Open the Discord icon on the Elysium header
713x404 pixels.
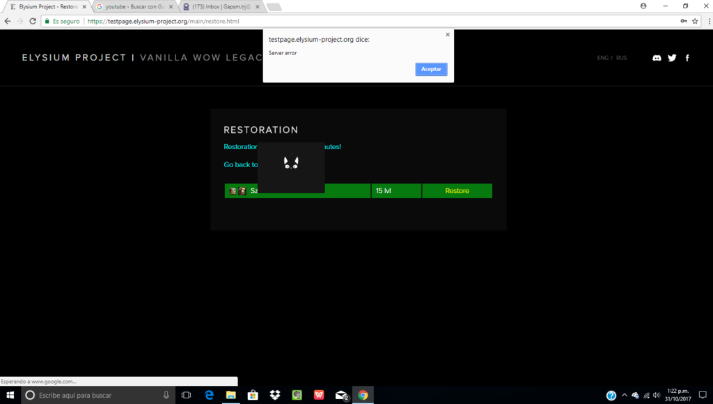click(656, 58)
